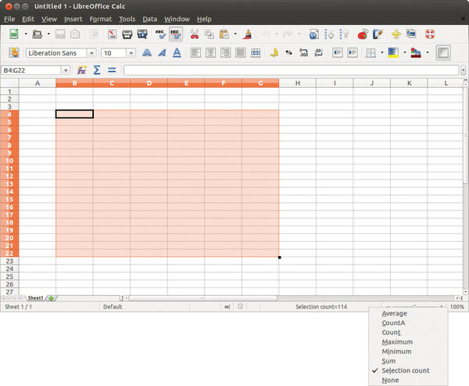Screen dimensions: 469x386
Task: Open the New document dropdown arrow
Action: (26, 34)
